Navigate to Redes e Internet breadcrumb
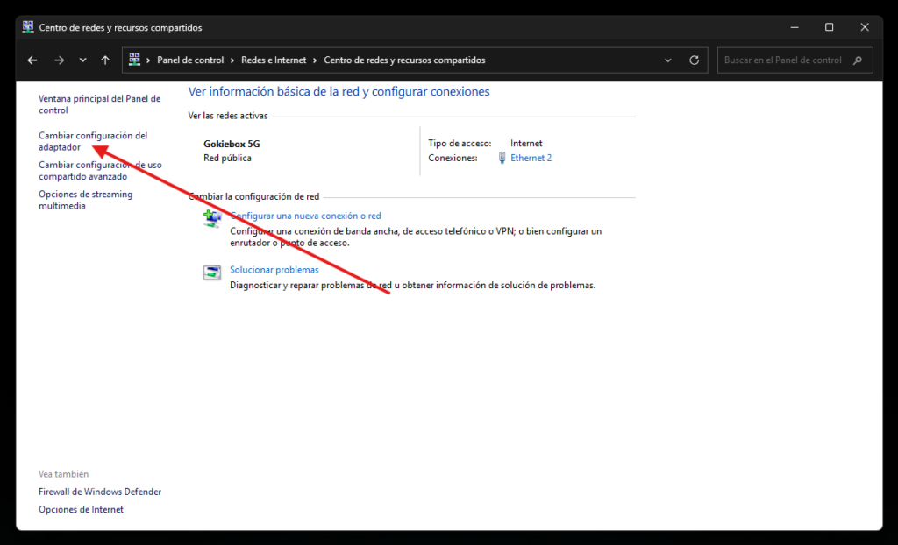This screenshot has width=898, height=545. click(x=274, y=60)
